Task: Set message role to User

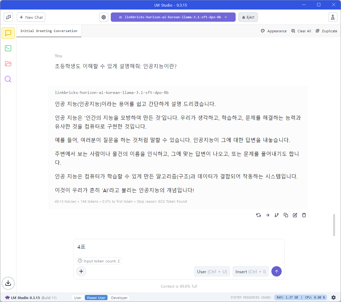Action: click(212, 272)
